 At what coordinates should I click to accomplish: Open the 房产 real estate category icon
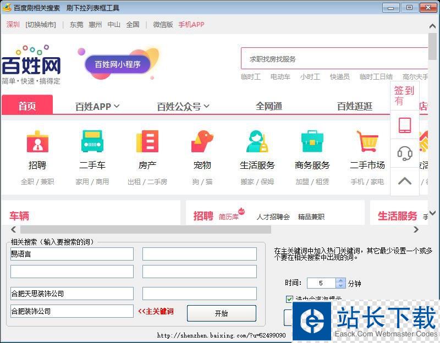click(x=147, y=141)
